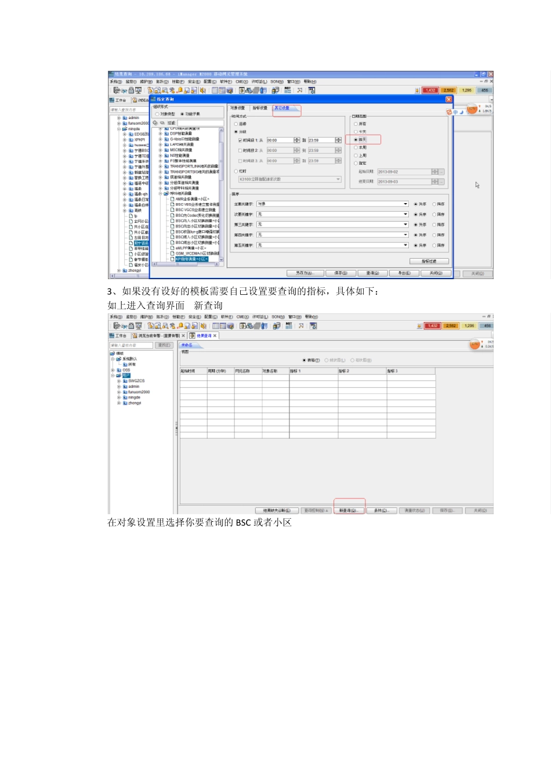The height and width of the screenshot is (780, 551).
Task: Choose the 分段 time mode radio
Action: (x=235, y=132)
